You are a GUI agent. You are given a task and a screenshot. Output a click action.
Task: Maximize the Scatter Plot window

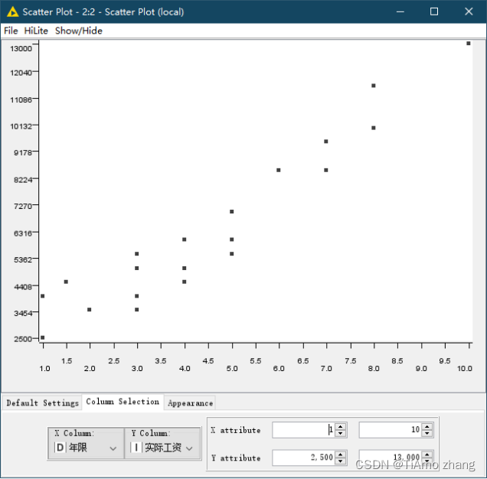coord(434,11)
